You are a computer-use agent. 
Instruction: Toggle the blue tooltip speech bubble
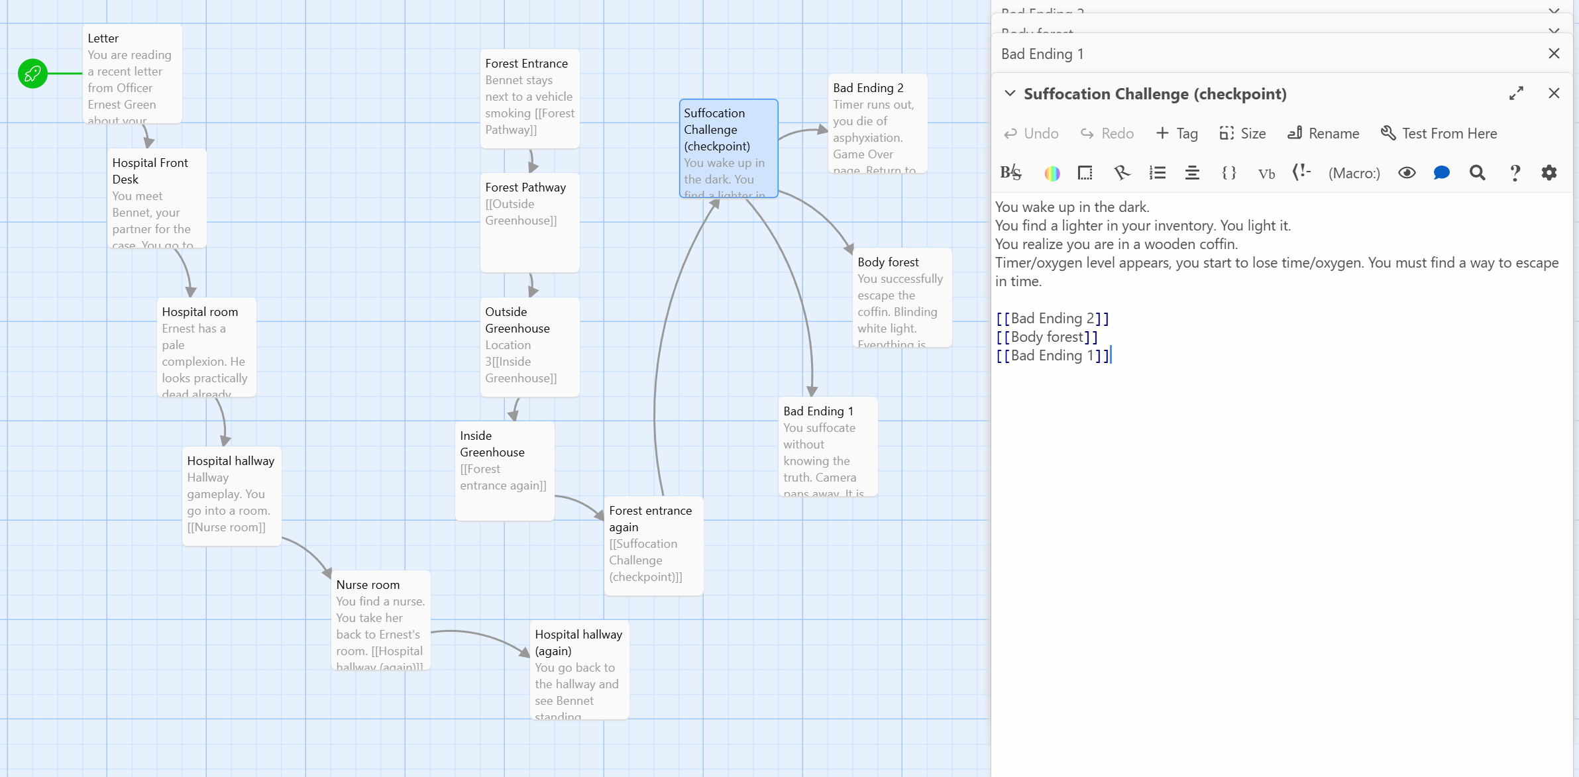1441,173
